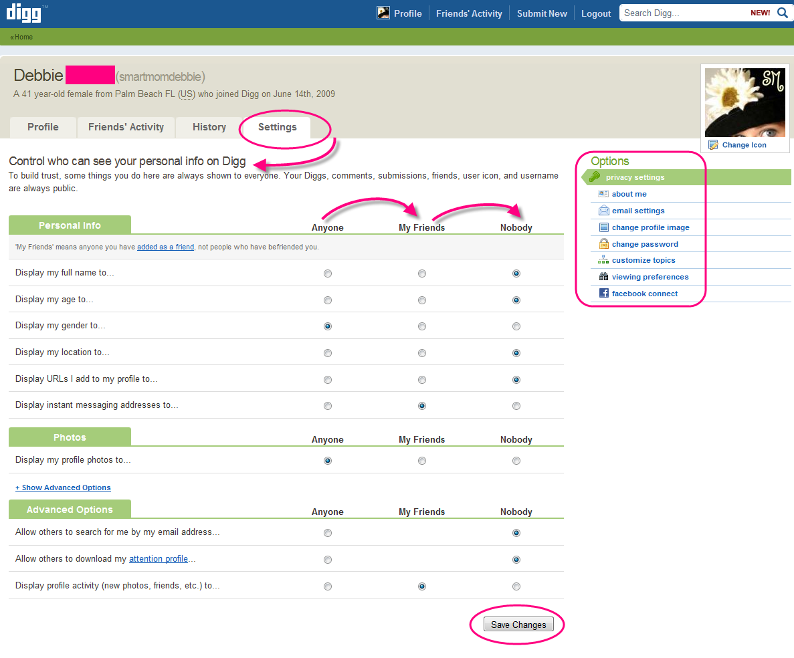
Task: Set location display to Anyone
Action: coord(328,353)
